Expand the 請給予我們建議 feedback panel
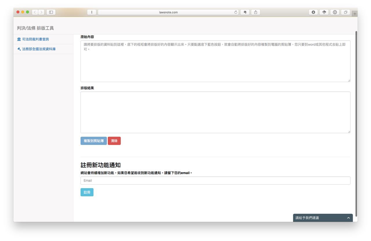The height and width of the screenshot is (241, 371). click(323, 218)
